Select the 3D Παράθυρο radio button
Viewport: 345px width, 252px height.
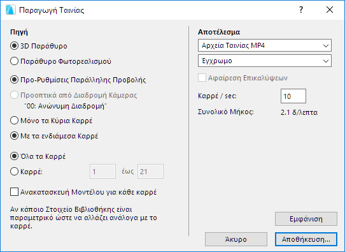[x=14, y=46]
